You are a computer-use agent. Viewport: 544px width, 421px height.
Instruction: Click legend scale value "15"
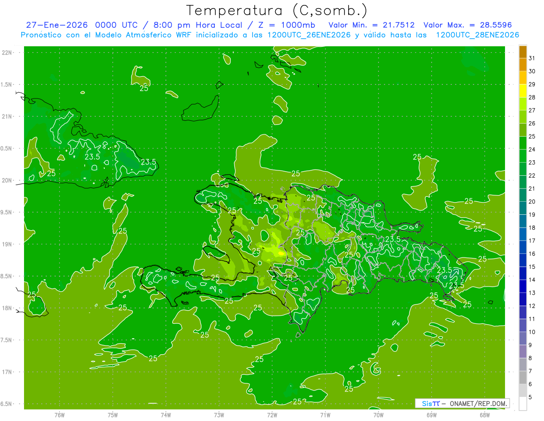tap(532, 267)
